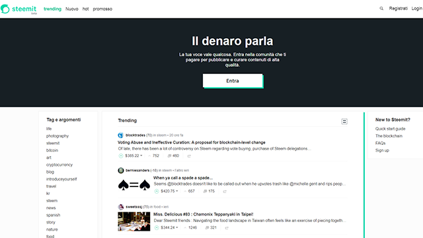Switch to the Nuovo tab
Image resolution: width=423 pixels, height=238 pixels.
[x=72, y=9]
